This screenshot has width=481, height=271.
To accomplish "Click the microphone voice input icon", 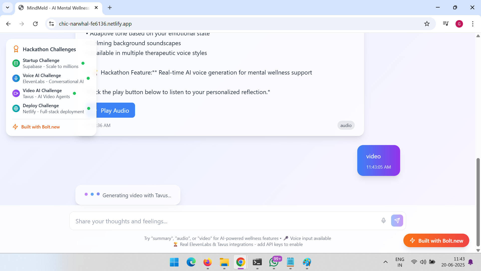I will (383, 221).
